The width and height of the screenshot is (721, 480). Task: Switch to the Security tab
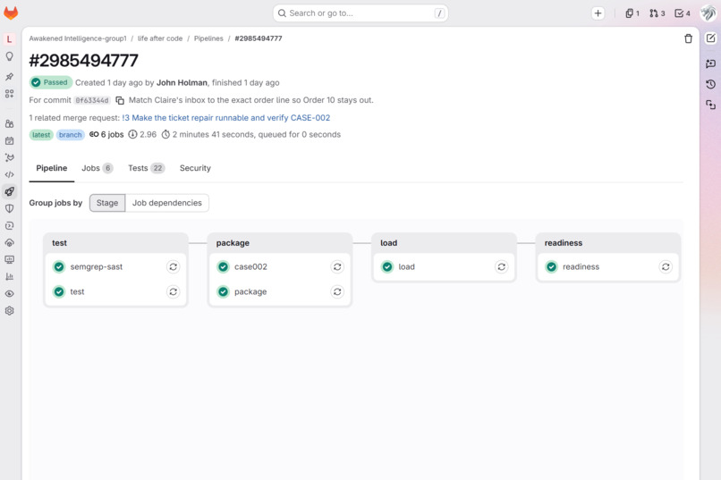pyautogui.click(x=195, y=168)
